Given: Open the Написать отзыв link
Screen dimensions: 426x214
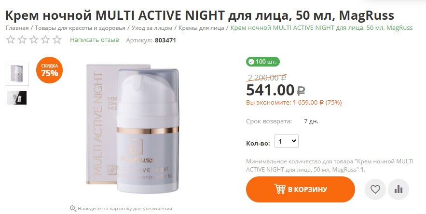Looking at the screenshot, I should 95,40.
